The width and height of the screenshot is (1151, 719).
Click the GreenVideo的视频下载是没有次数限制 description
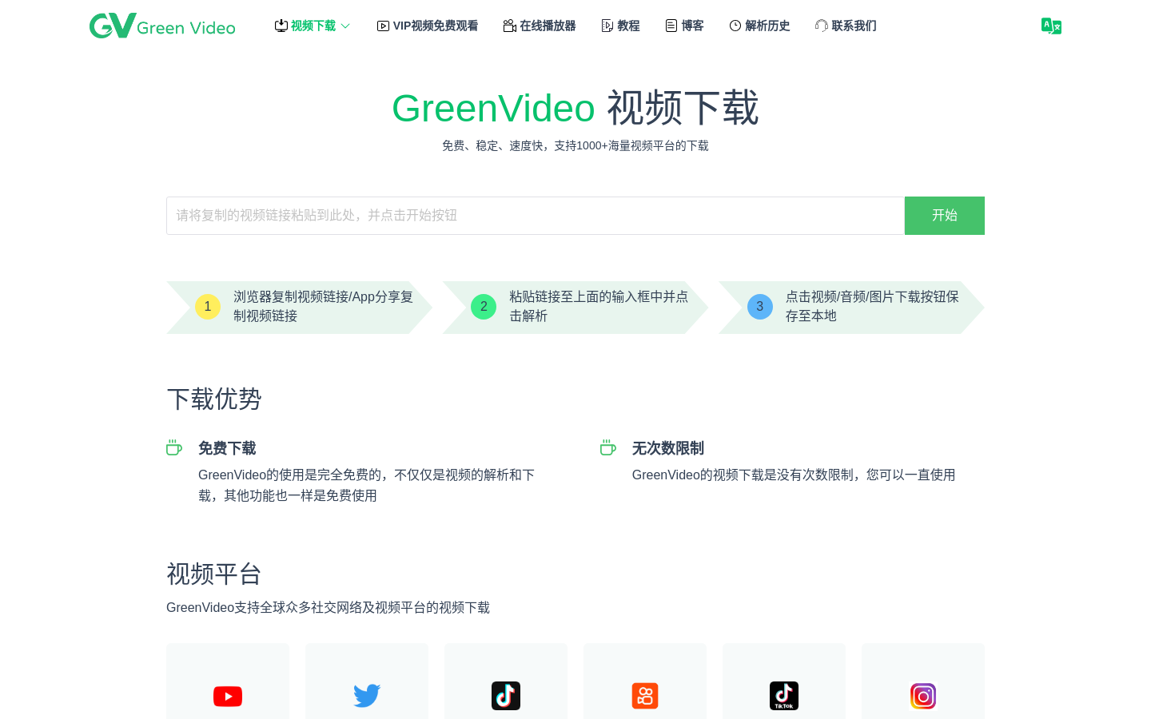click(x=794, y=475)
